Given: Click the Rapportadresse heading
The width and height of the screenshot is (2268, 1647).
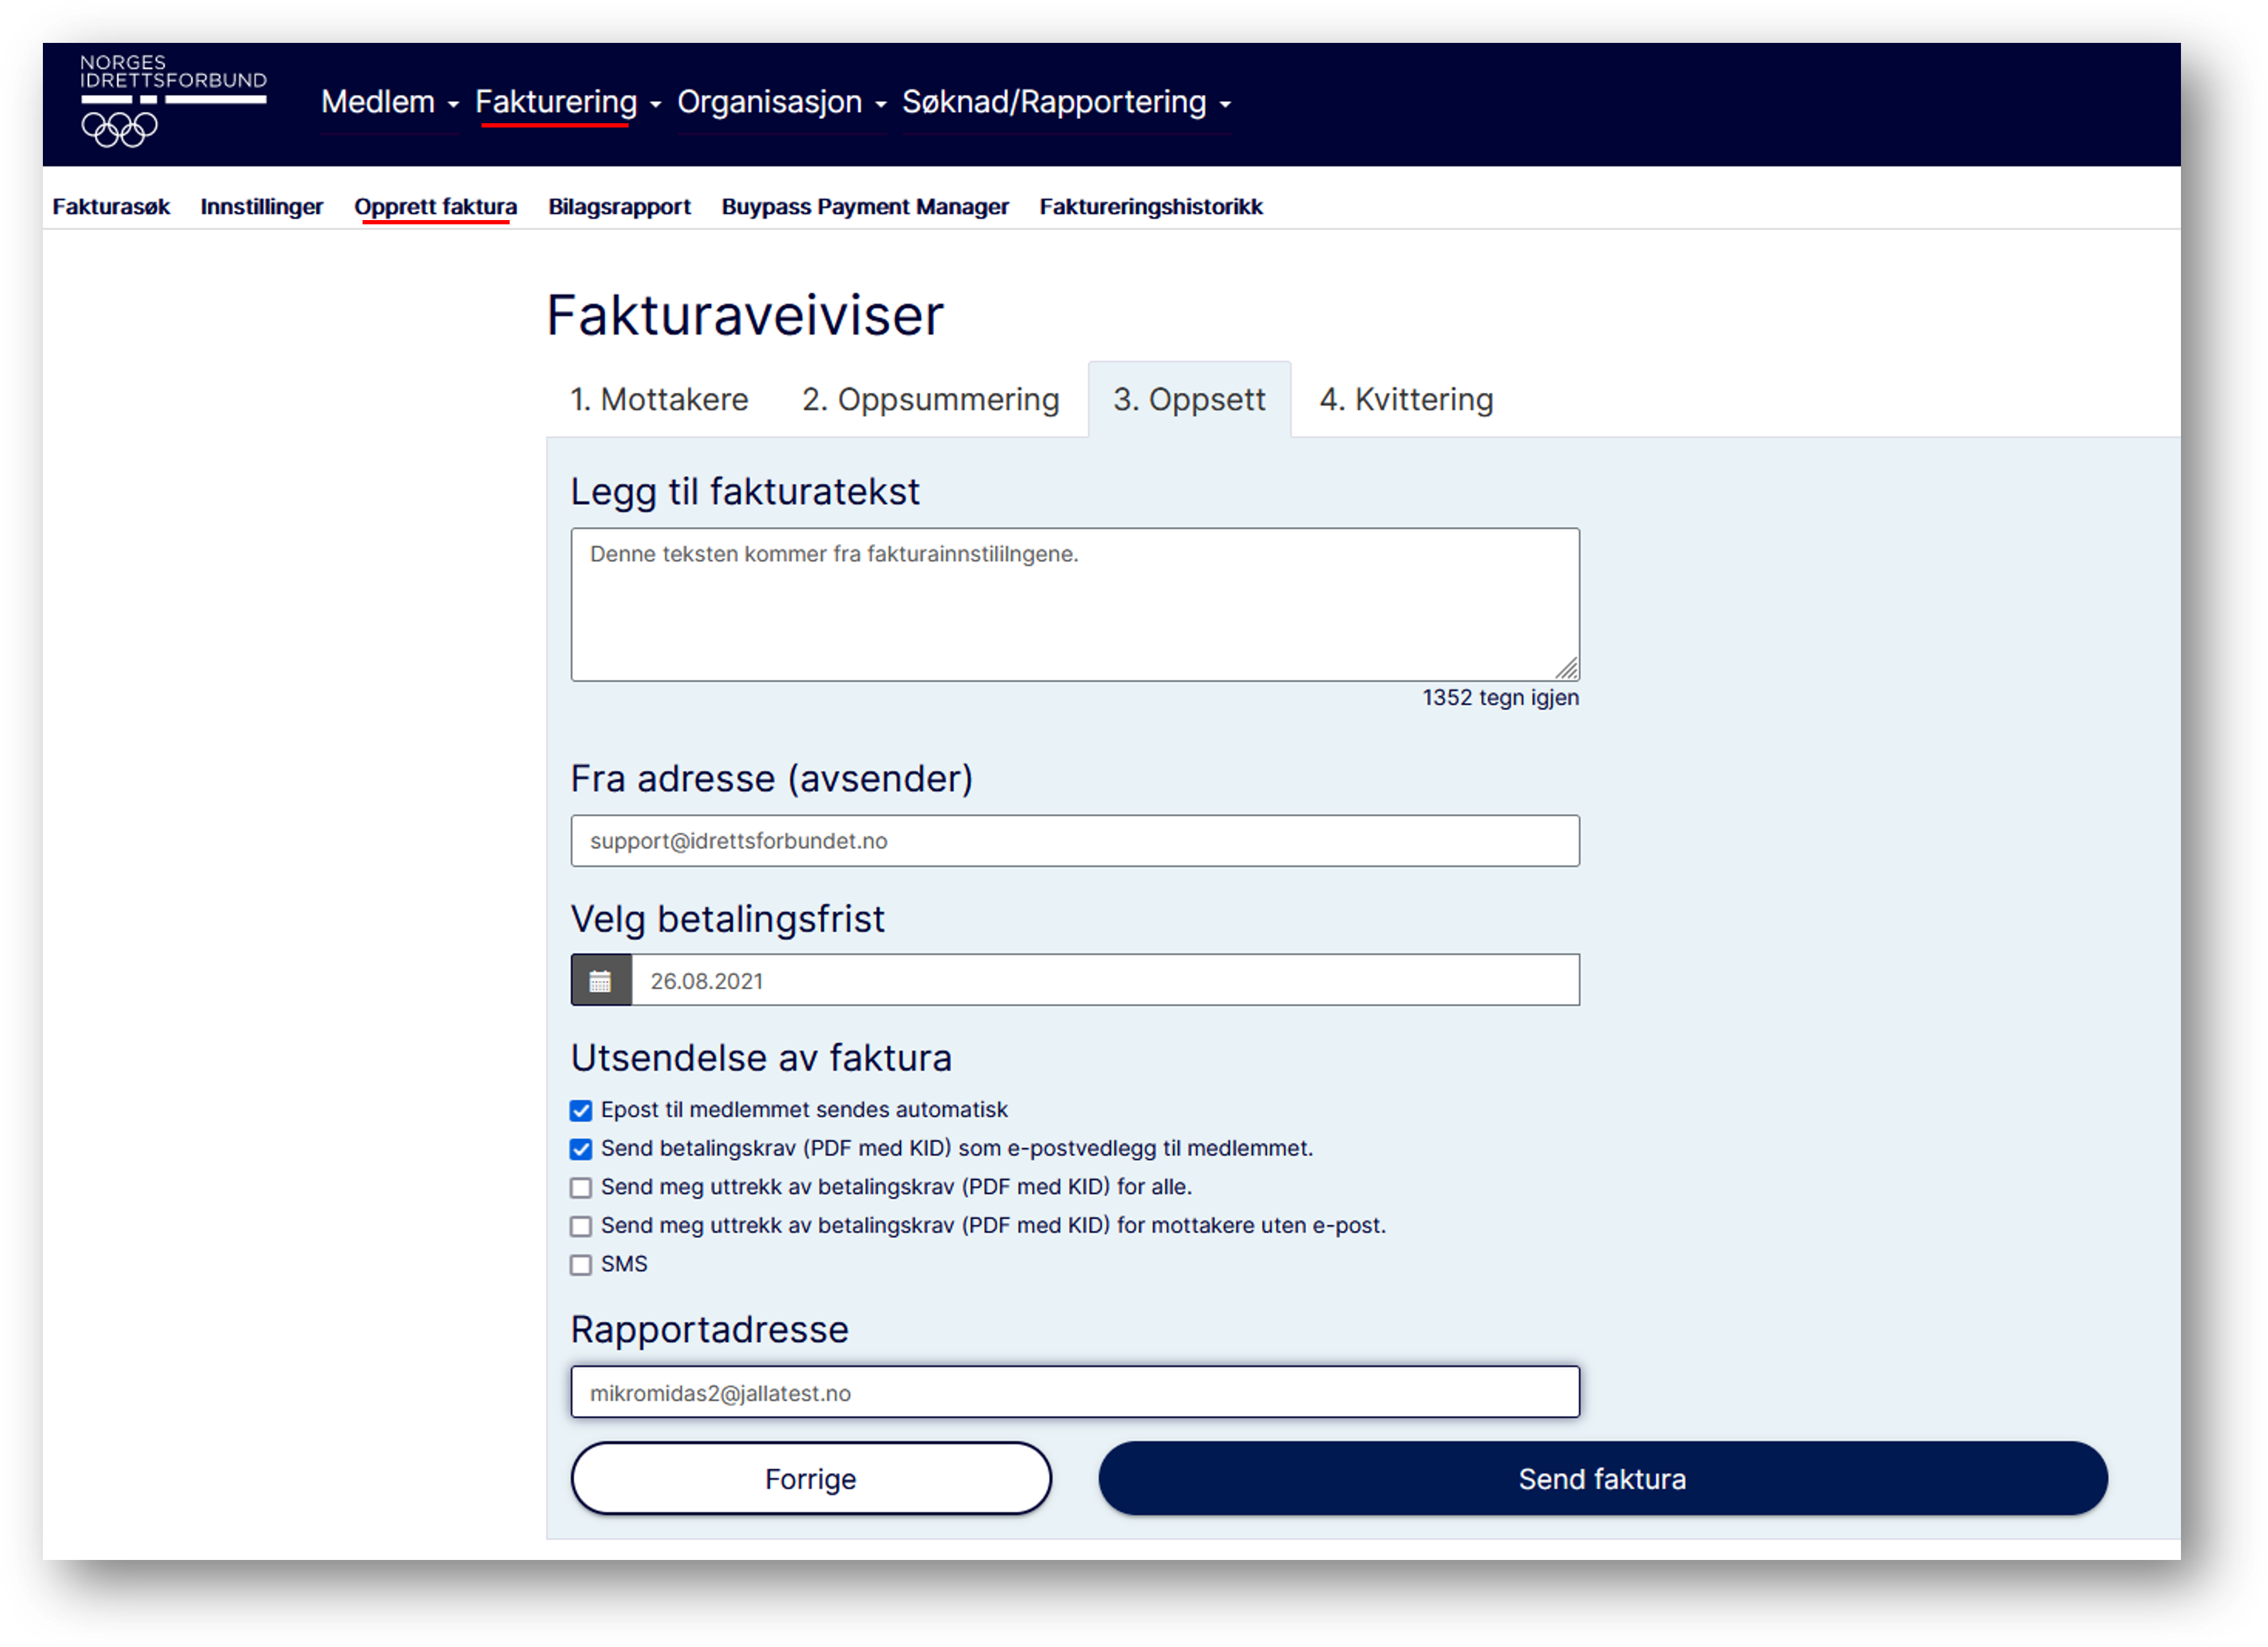Looking at the screenshot, I should pyautogui.click(x=710, y=1330).
